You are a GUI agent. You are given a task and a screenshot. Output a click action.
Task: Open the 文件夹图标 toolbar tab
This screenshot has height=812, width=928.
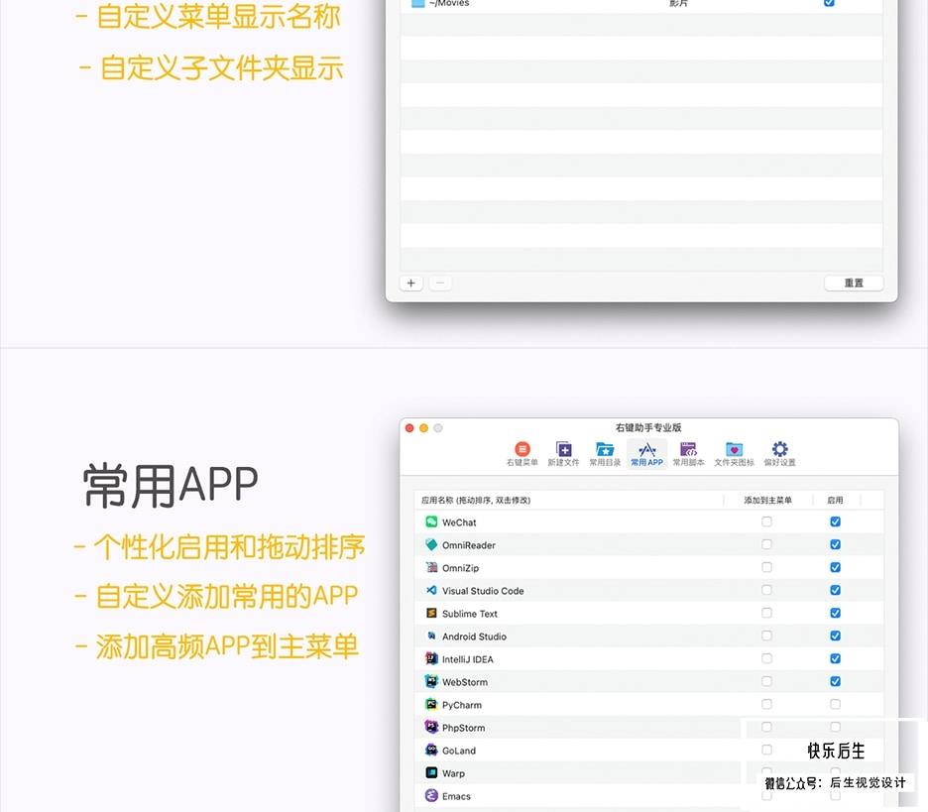click(x=734, y=454)
